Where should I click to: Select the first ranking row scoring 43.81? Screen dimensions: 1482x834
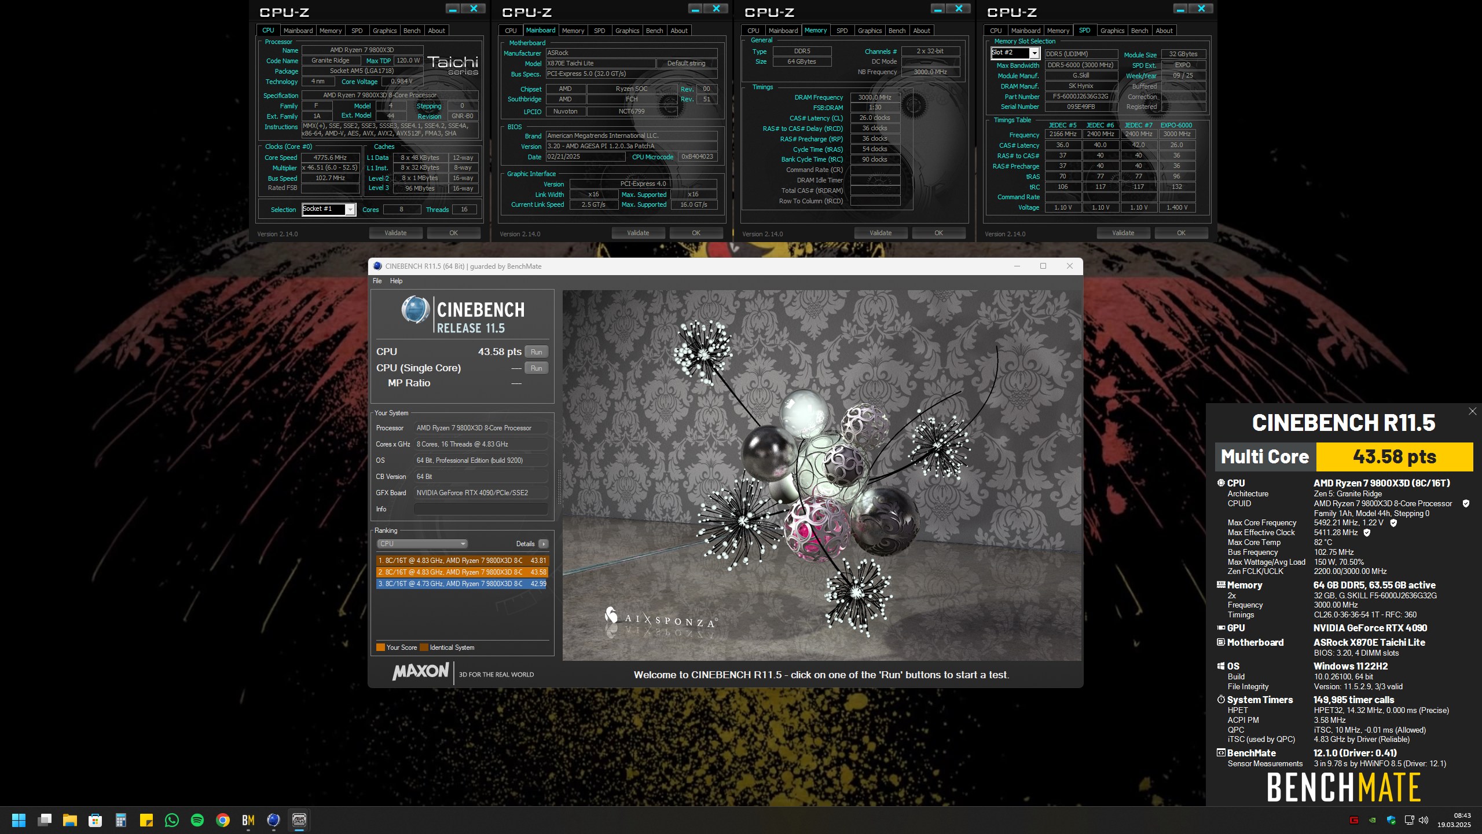point(462,561)
